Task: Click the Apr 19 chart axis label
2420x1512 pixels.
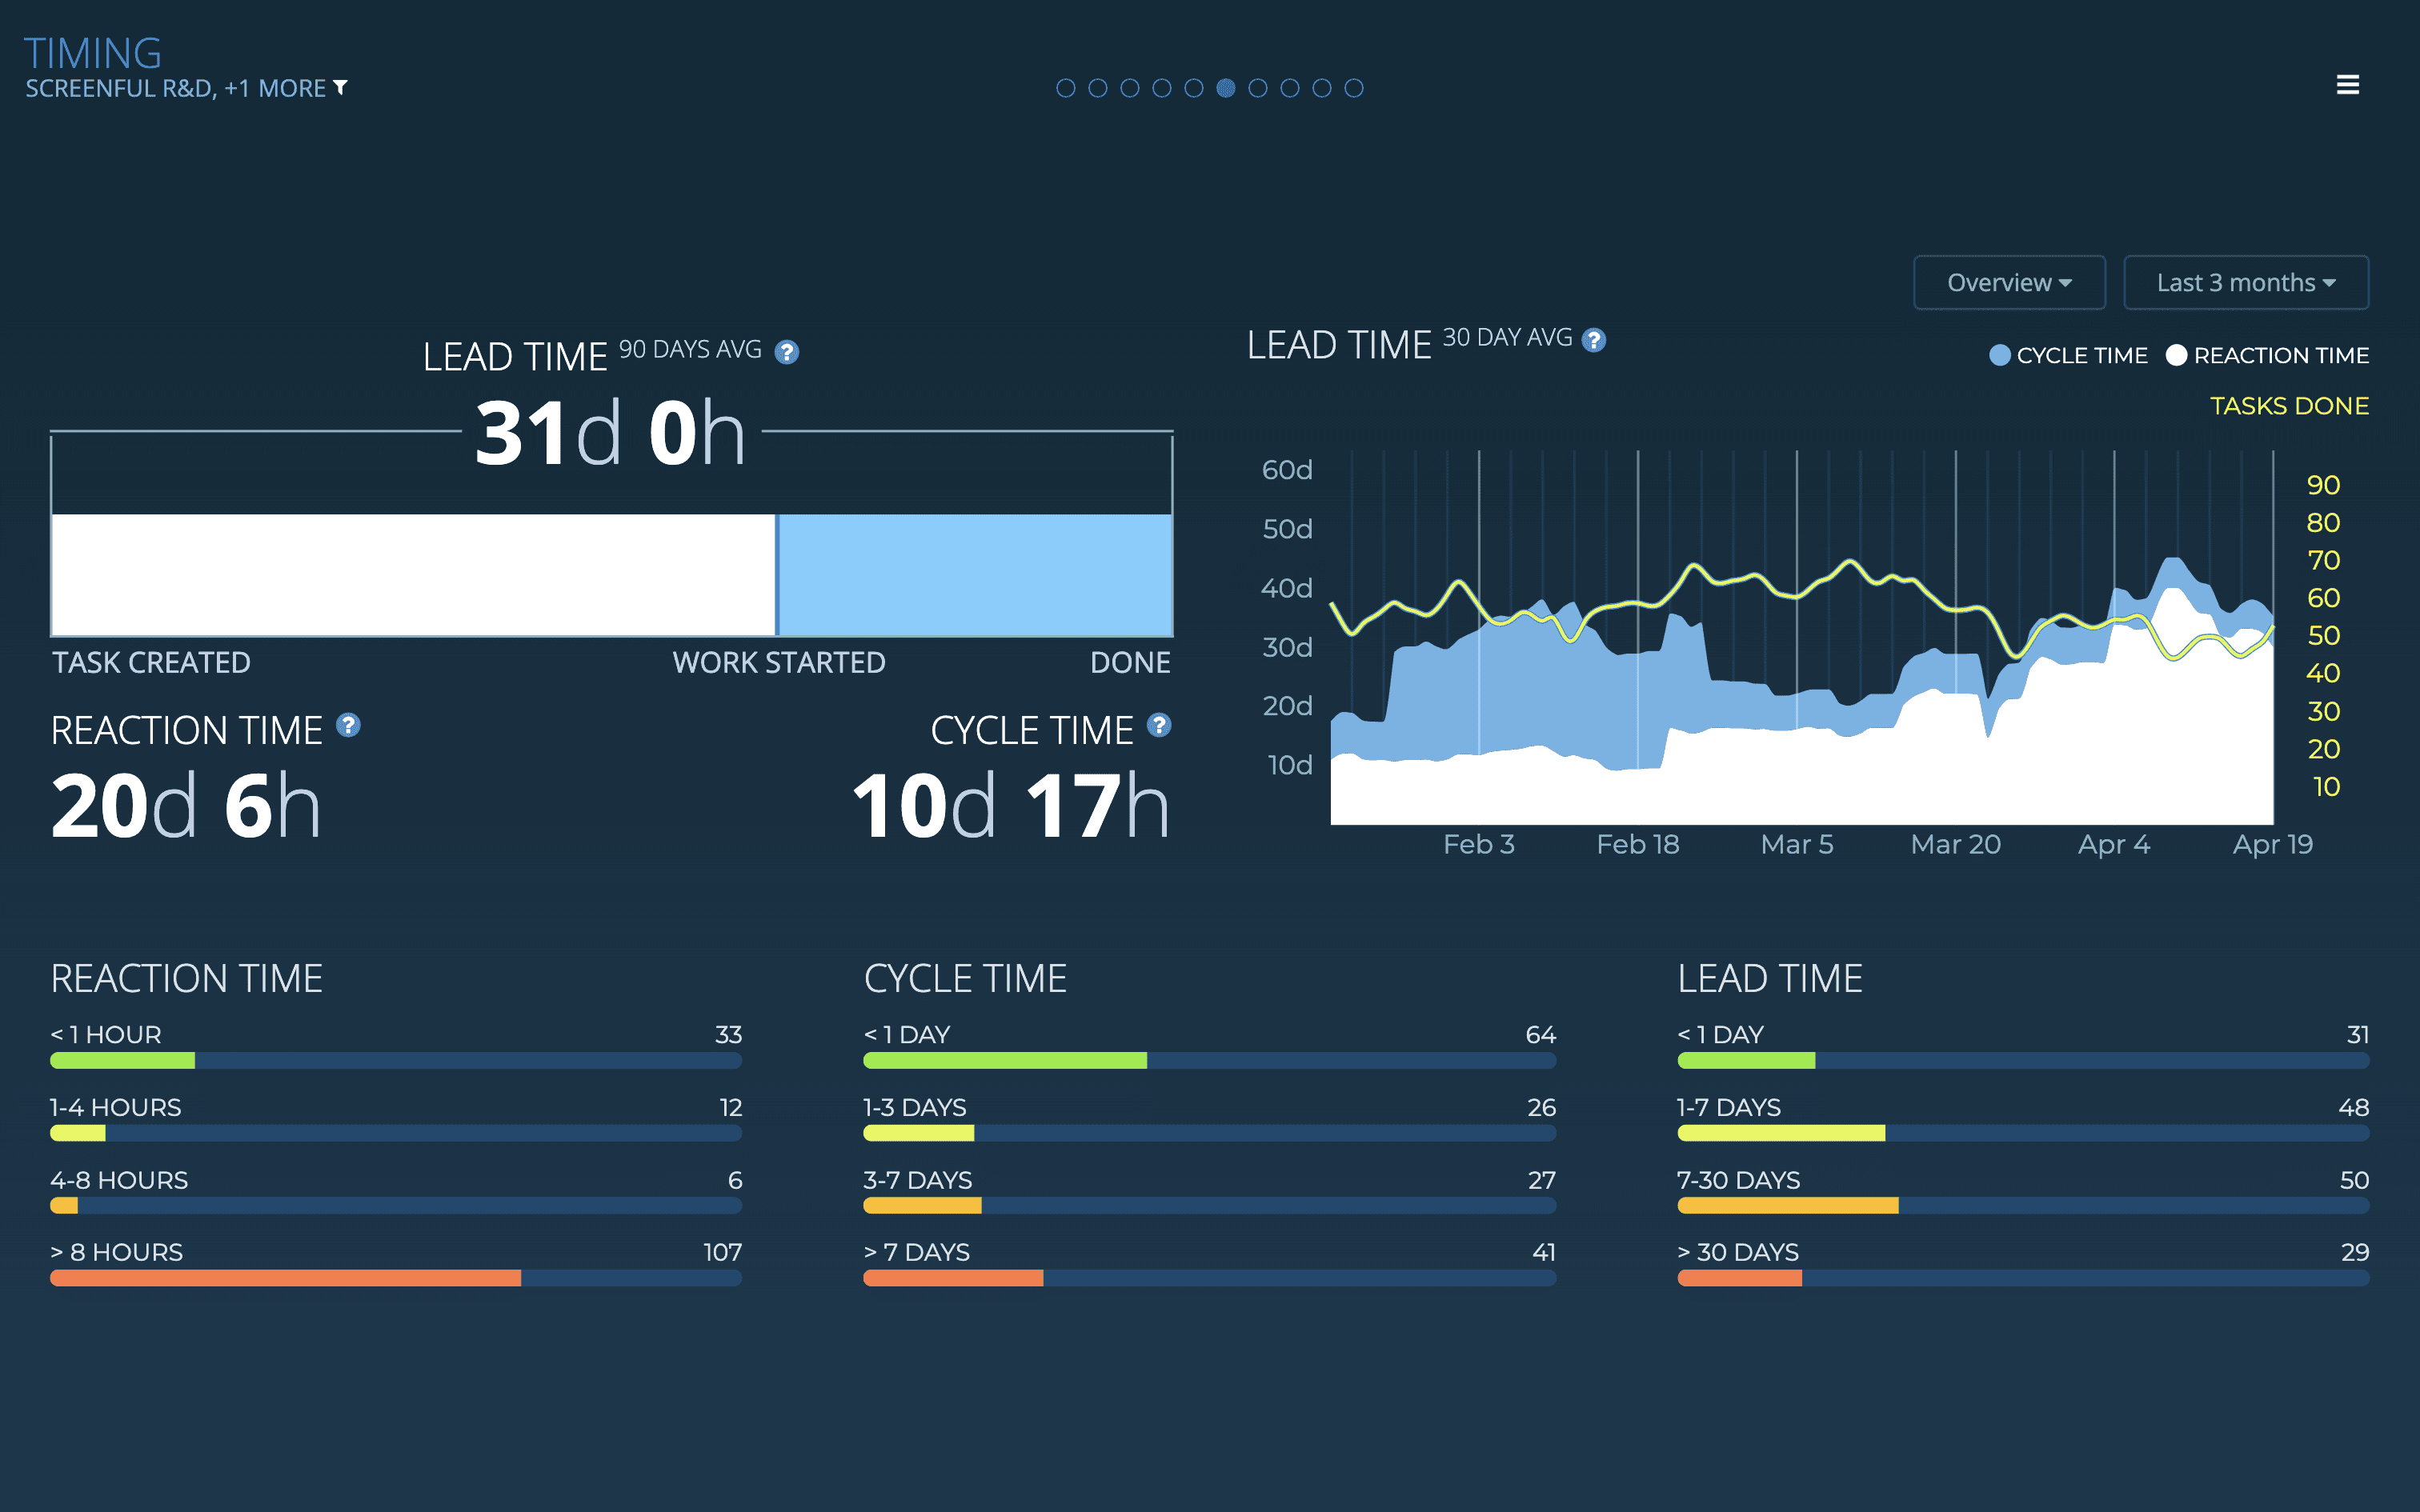Action: [2273, 845]
